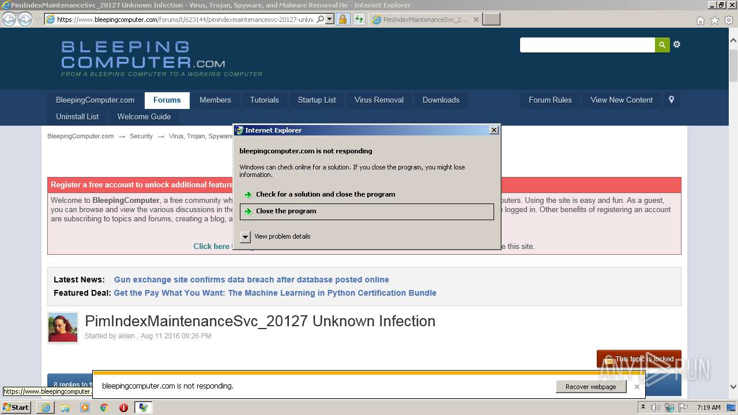Close the Internet Explorer error dialog
The height and width of the screenshot is (415, 738).
click(x=494, y=130)
